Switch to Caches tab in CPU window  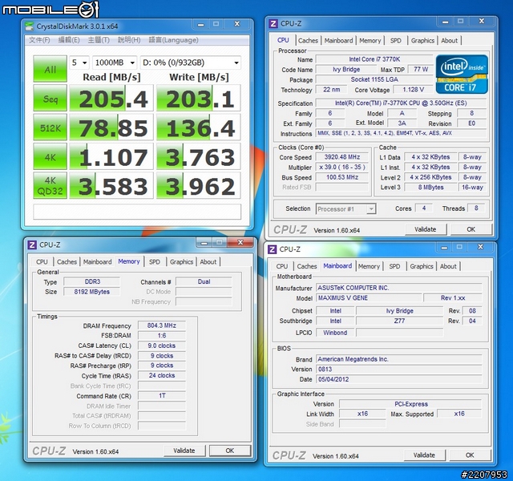[308, 41]
